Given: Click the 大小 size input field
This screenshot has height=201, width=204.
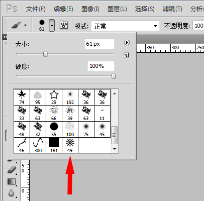Looking at the screenshot, I should point(99,44).
